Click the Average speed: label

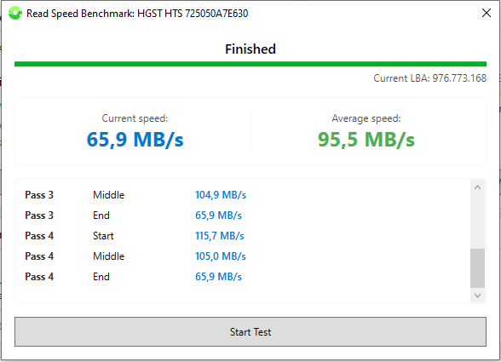[366, 118]
